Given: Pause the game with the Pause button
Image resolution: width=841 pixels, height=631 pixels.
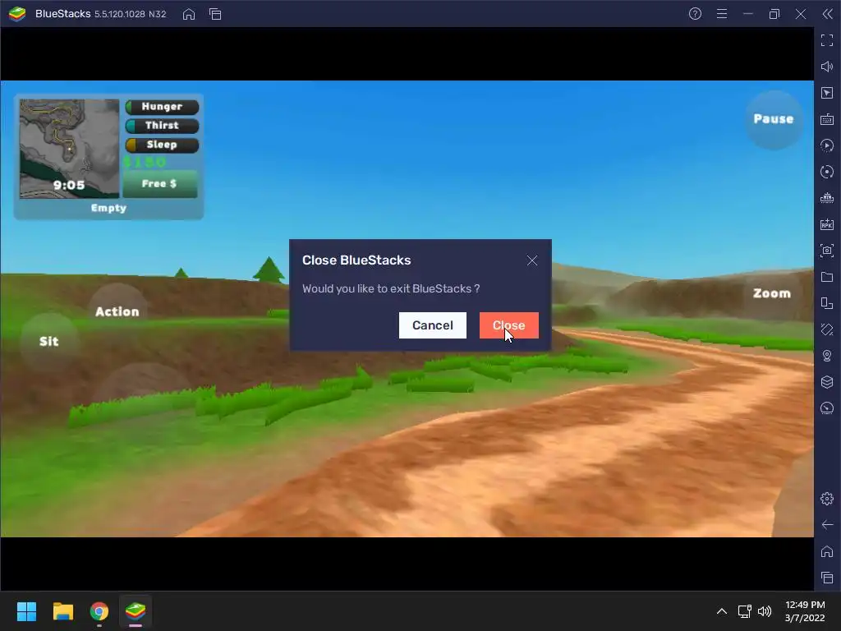Looking at the screenshot, I should pyautogui.click(x=774, y=119).
